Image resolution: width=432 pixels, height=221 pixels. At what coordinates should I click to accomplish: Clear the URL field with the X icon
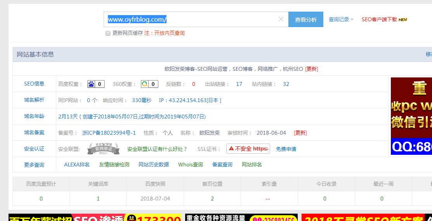281,19
